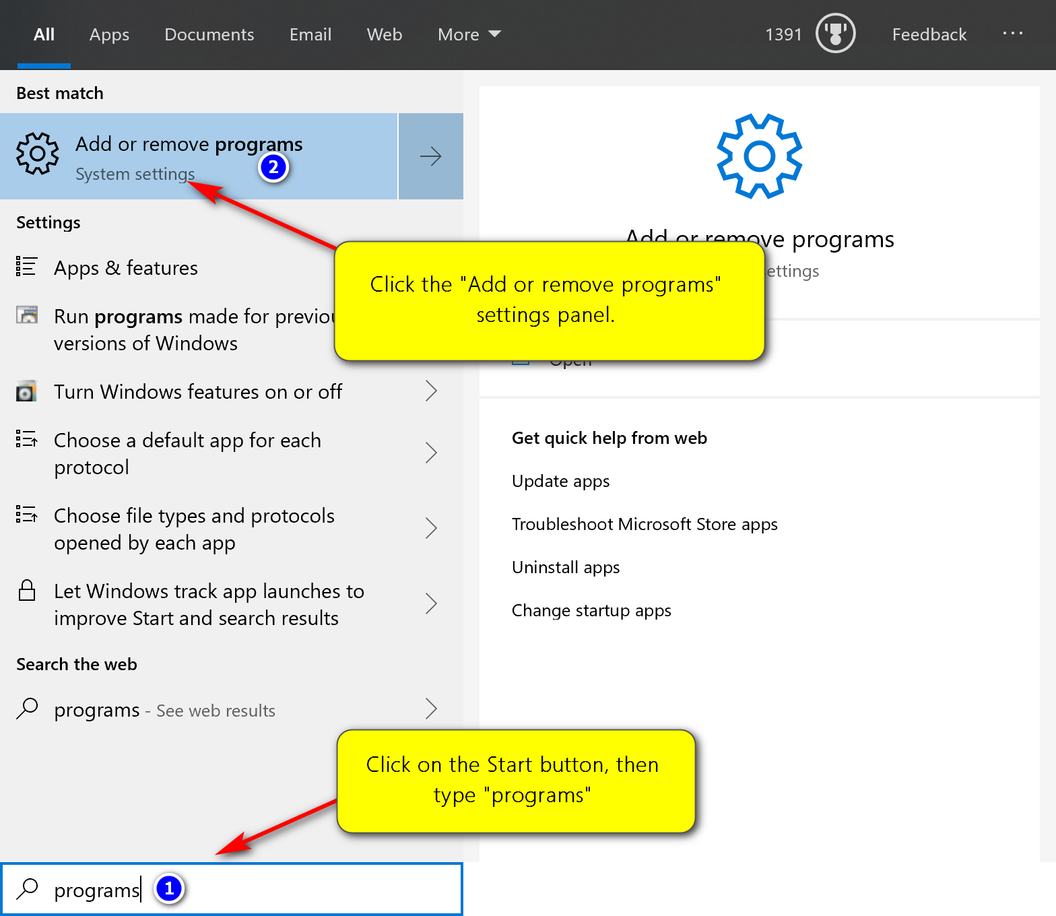Click the Search the web section heading
1056x916 pixels.
(x=77, y=664)
